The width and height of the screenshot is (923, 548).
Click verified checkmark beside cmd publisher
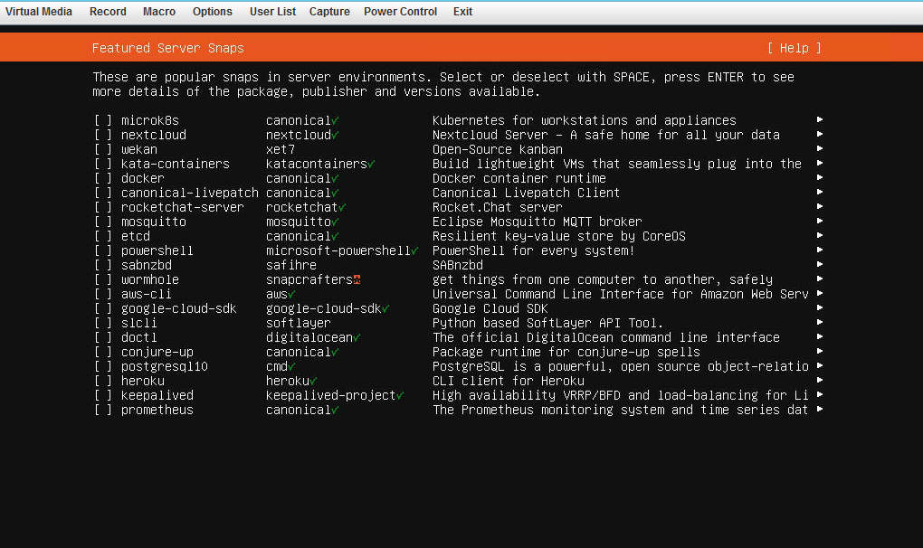(292, 366)
